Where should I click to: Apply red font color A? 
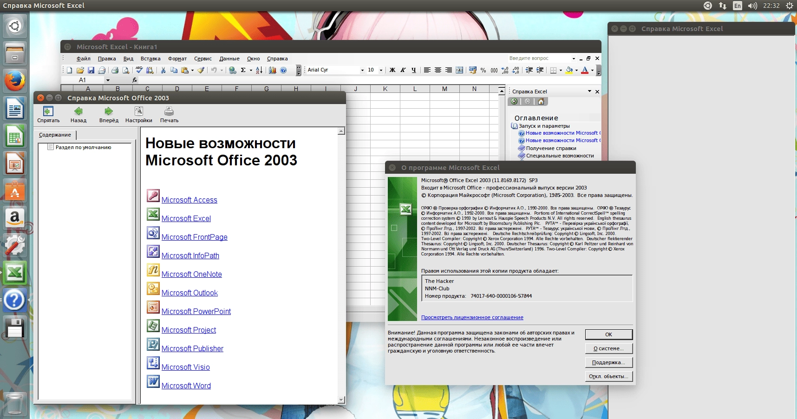click(585, 70)
